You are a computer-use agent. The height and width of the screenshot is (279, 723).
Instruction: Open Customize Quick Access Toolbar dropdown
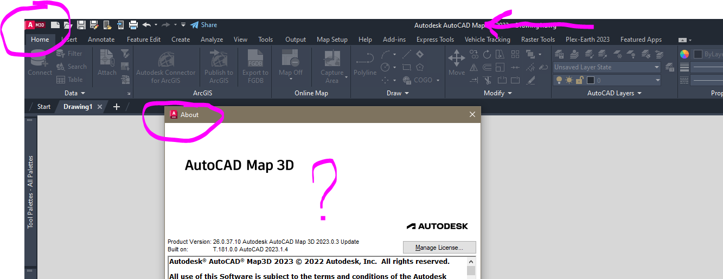183,25
